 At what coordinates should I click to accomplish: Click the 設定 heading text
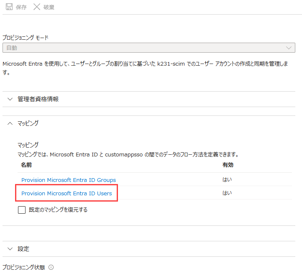[x=23, y=249]
